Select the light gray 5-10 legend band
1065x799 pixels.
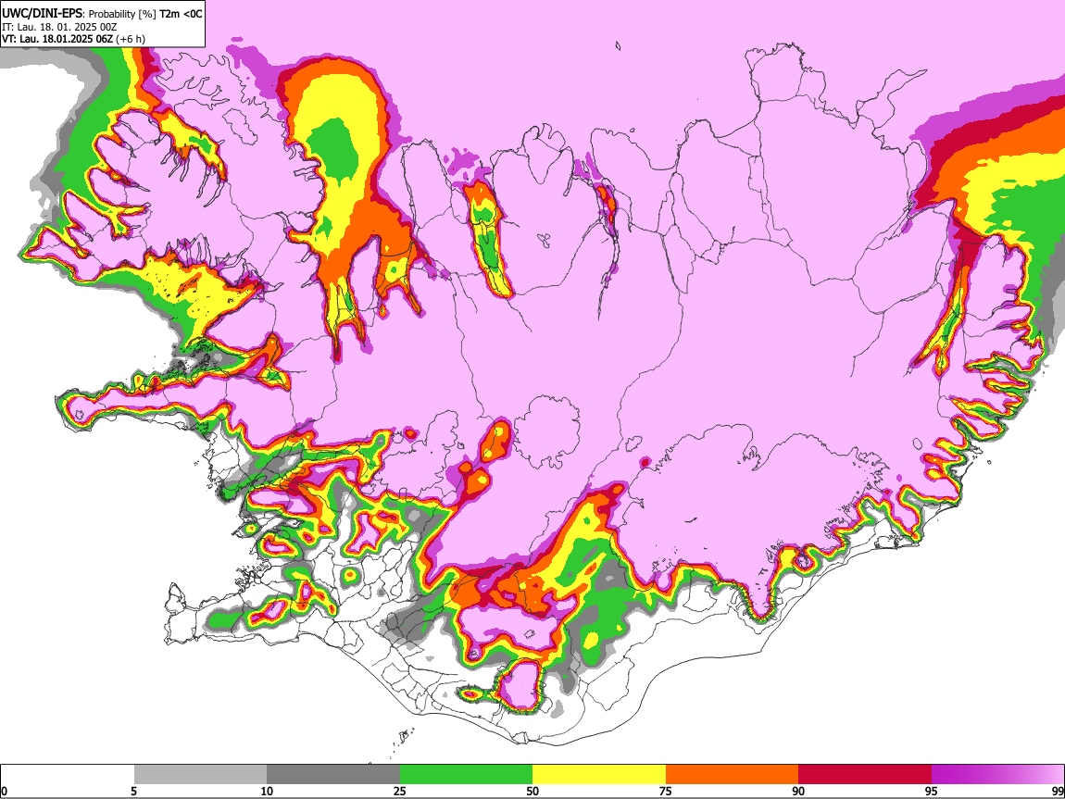pos(200,774)
